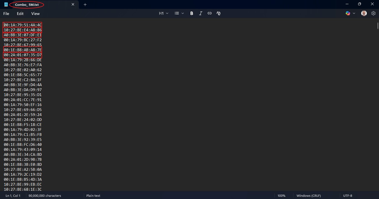
Task: Open the Edit menu
Action: coord(20,14)
